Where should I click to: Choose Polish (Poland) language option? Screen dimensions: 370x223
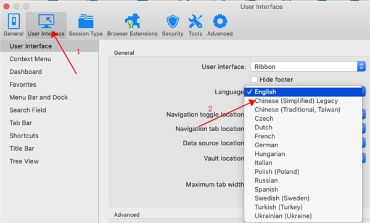coord(303,172)
